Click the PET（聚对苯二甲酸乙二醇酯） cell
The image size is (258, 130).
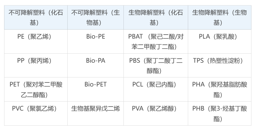36,89
